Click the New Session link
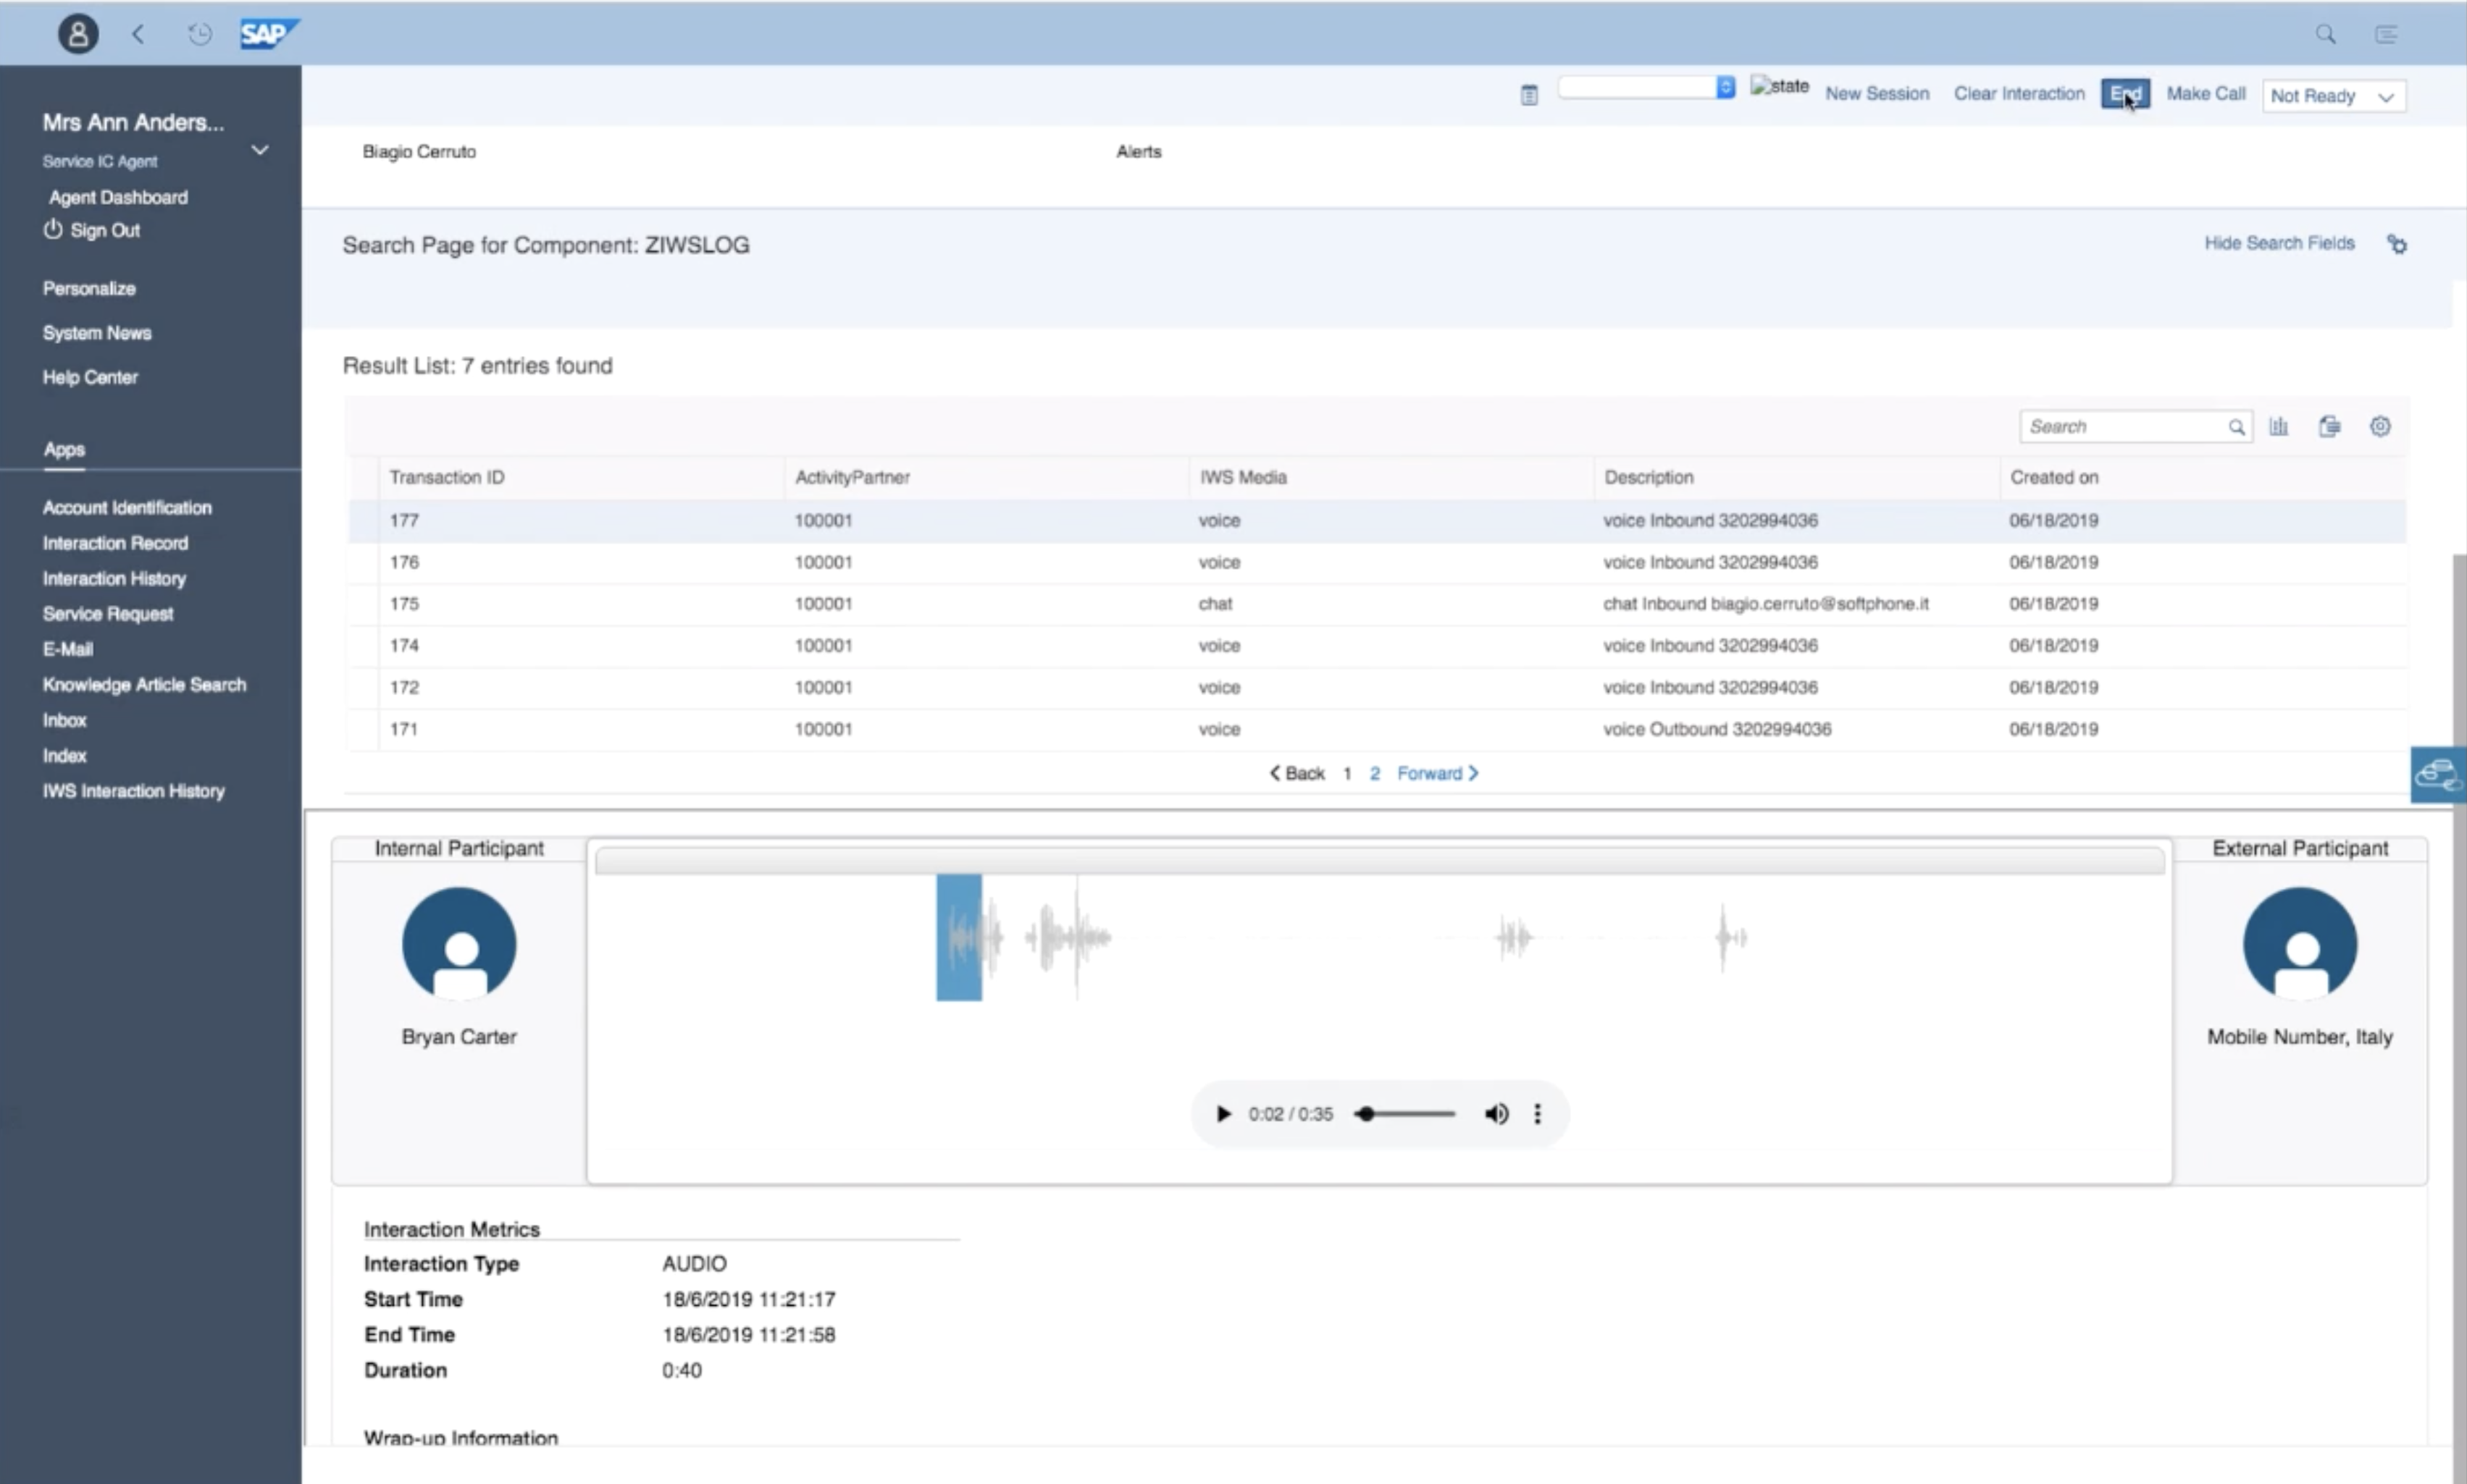 (1876, 93)
